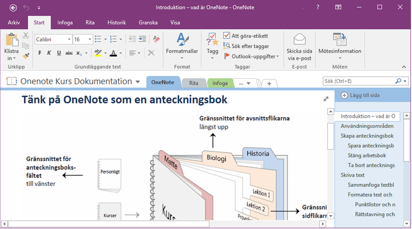Toggle subscript formatting (x₂)
Image resolution: width=412 pixels, height=229 pixels.
pos(79,53)
